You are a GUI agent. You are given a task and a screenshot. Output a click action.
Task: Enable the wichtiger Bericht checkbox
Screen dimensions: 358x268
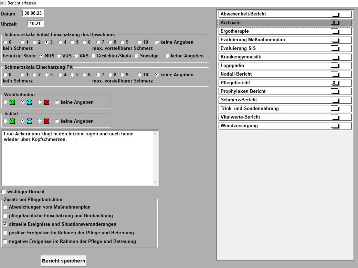(x=3, y=192)
